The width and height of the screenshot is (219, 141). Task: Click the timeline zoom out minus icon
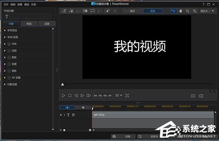coord(61,130)
